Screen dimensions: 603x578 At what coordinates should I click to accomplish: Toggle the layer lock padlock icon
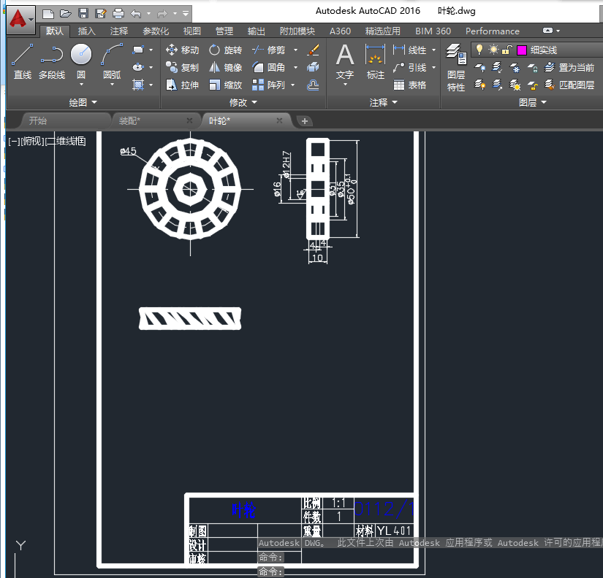point(506,50)
